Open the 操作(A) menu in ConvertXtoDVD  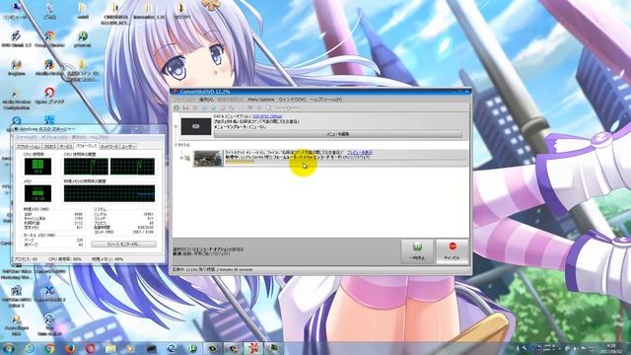click(x=206, y=100)
